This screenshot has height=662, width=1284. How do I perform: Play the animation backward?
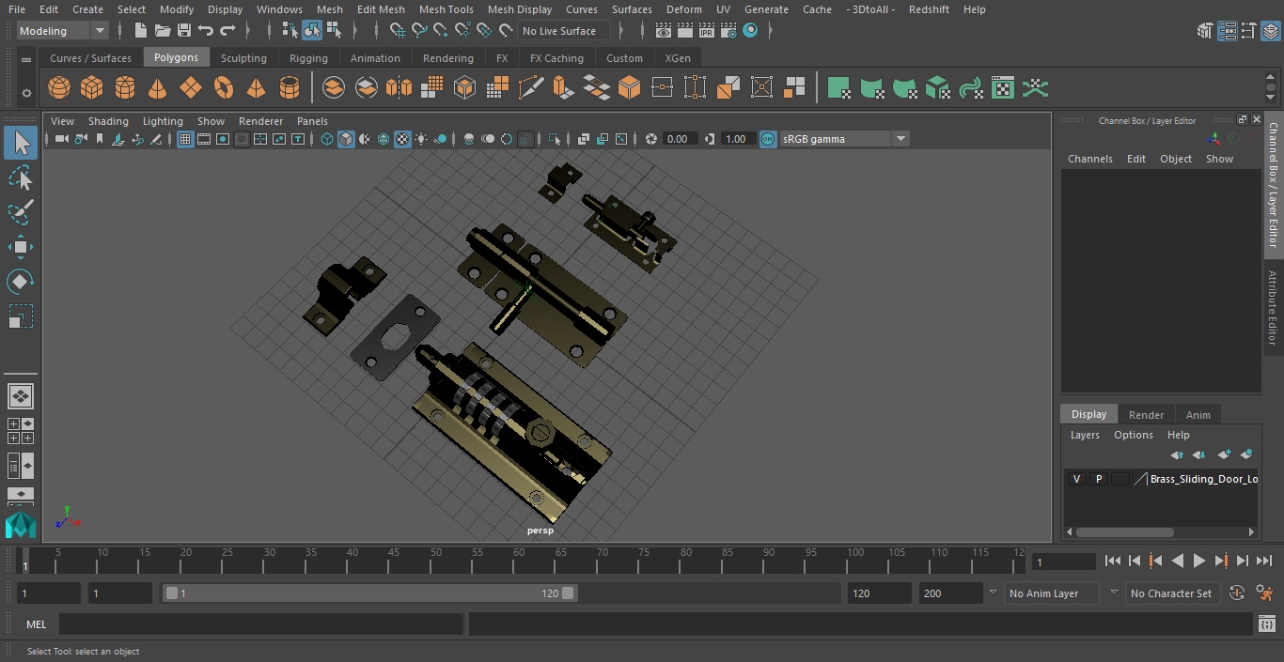pos(1178,561)
